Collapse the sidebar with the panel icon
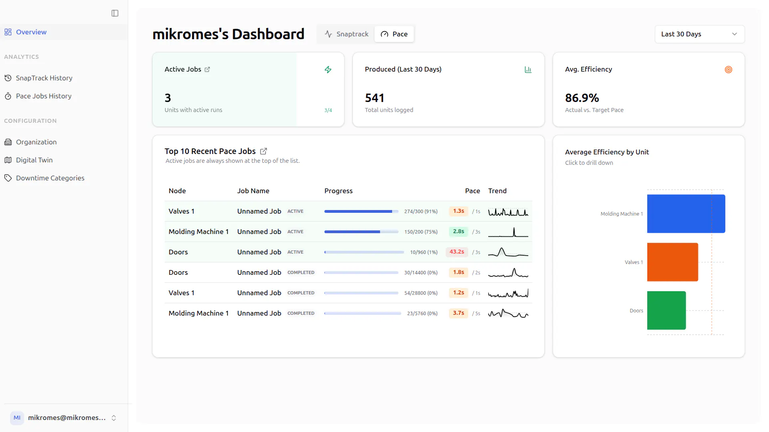The width and height of the screenshot is (769, 432). click(115, 13)
